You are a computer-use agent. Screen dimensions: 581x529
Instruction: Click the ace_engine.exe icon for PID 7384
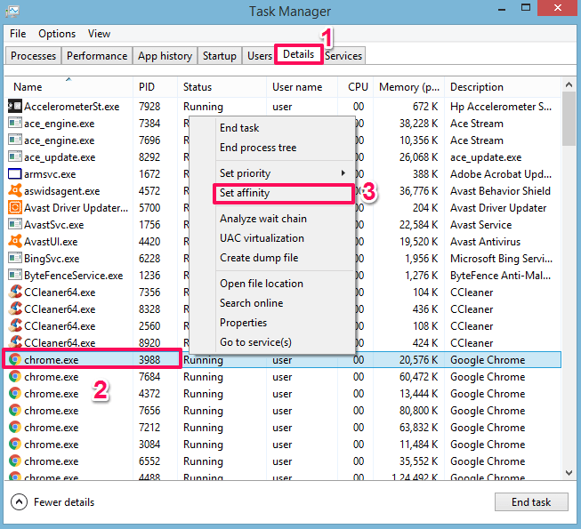click(15, 123)
